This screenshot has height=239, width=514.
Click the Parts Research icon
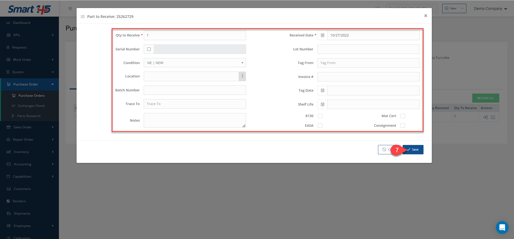pos(13,116)
